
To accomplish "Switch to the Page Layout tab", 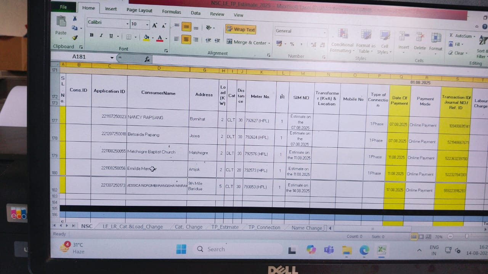I will tap(139, 10).
